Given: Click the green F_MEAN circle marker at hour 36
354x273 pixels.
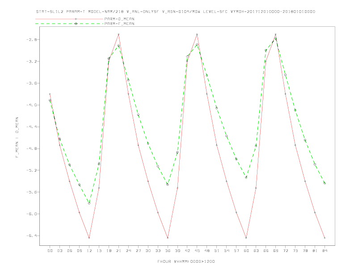Looking at the screenshot, I should (x=168, y=185).
